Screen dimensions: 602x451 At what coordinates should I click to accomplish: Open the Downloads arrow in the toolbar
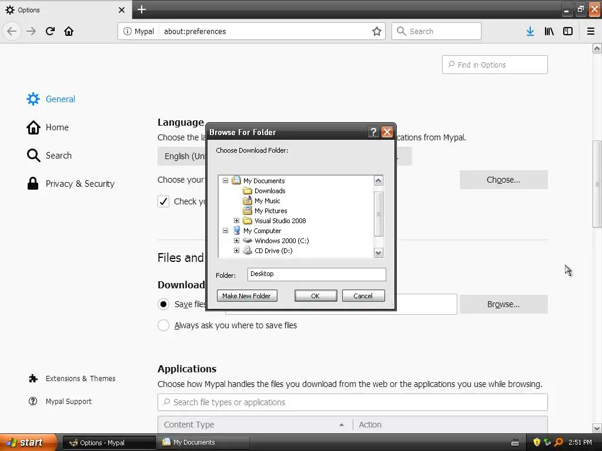(530, 31)
